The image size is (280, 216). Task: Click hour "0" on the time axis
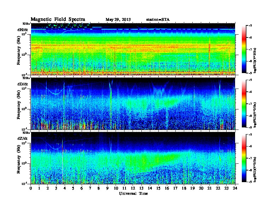click(x=31, y=188)
